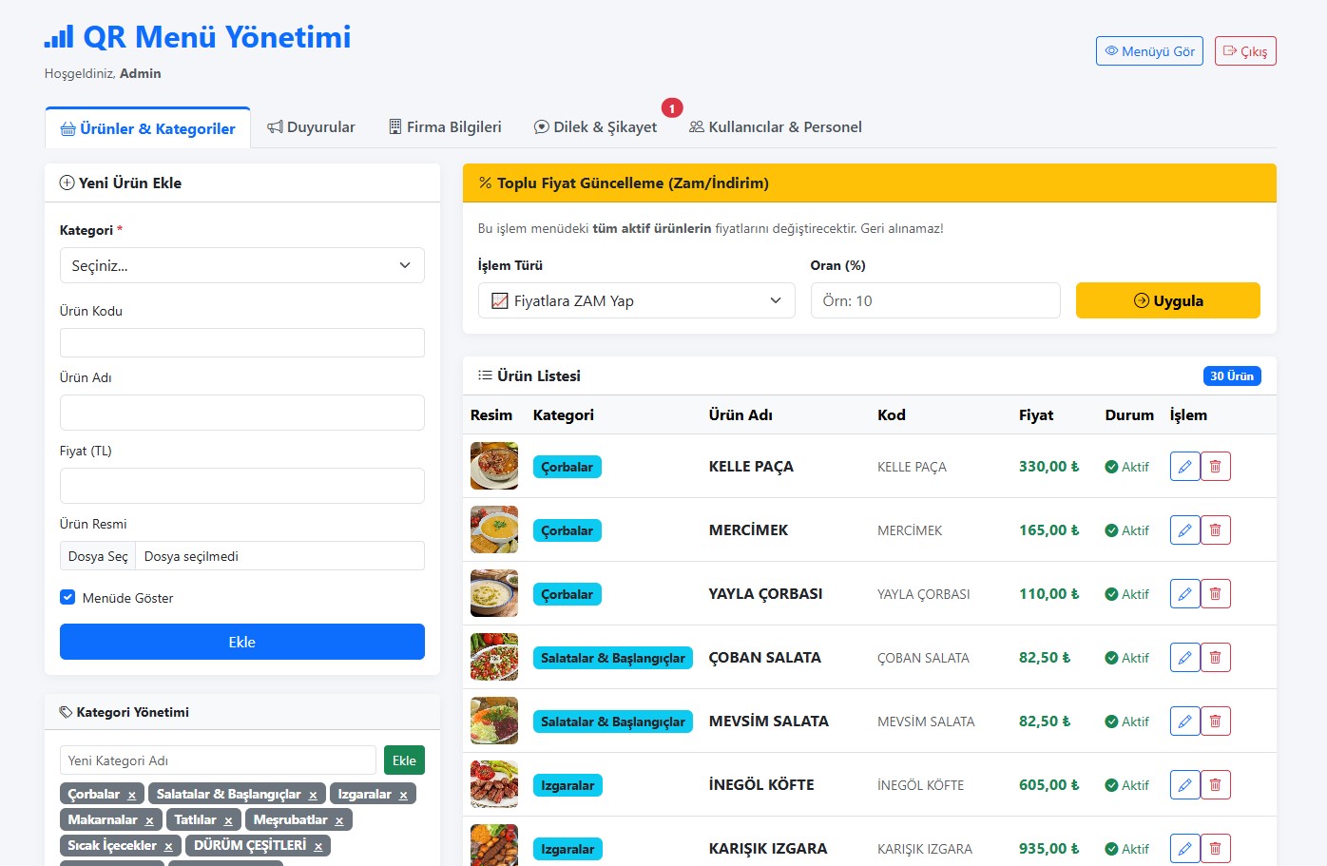
Task: Click the Oran (%) input field
Action: pos(934,300)
